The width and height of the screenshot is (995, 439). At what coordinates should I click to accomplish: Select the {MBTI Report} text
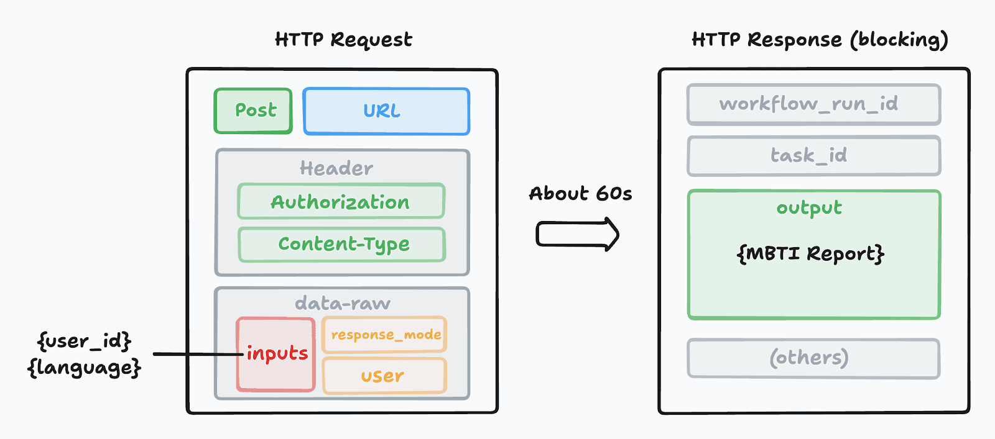[x=810, y=253]
